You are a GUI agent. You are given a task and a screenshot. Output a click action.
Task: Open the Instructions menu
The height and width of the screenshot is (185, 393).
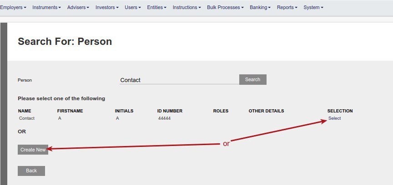coord(187,8)
